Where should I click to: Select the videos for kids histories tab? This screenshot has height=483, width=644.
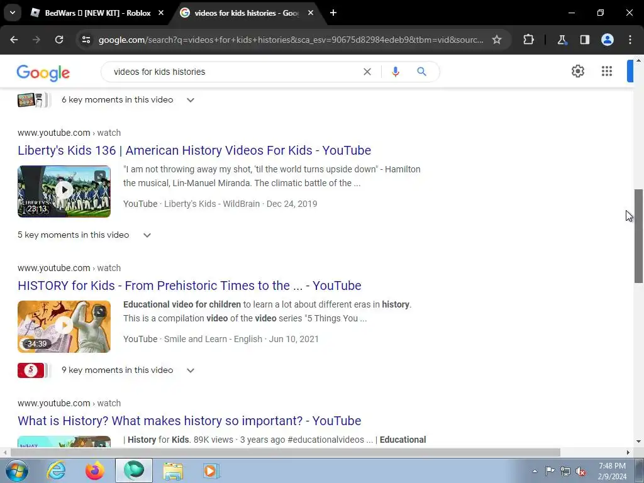click(x=247, y=13)
